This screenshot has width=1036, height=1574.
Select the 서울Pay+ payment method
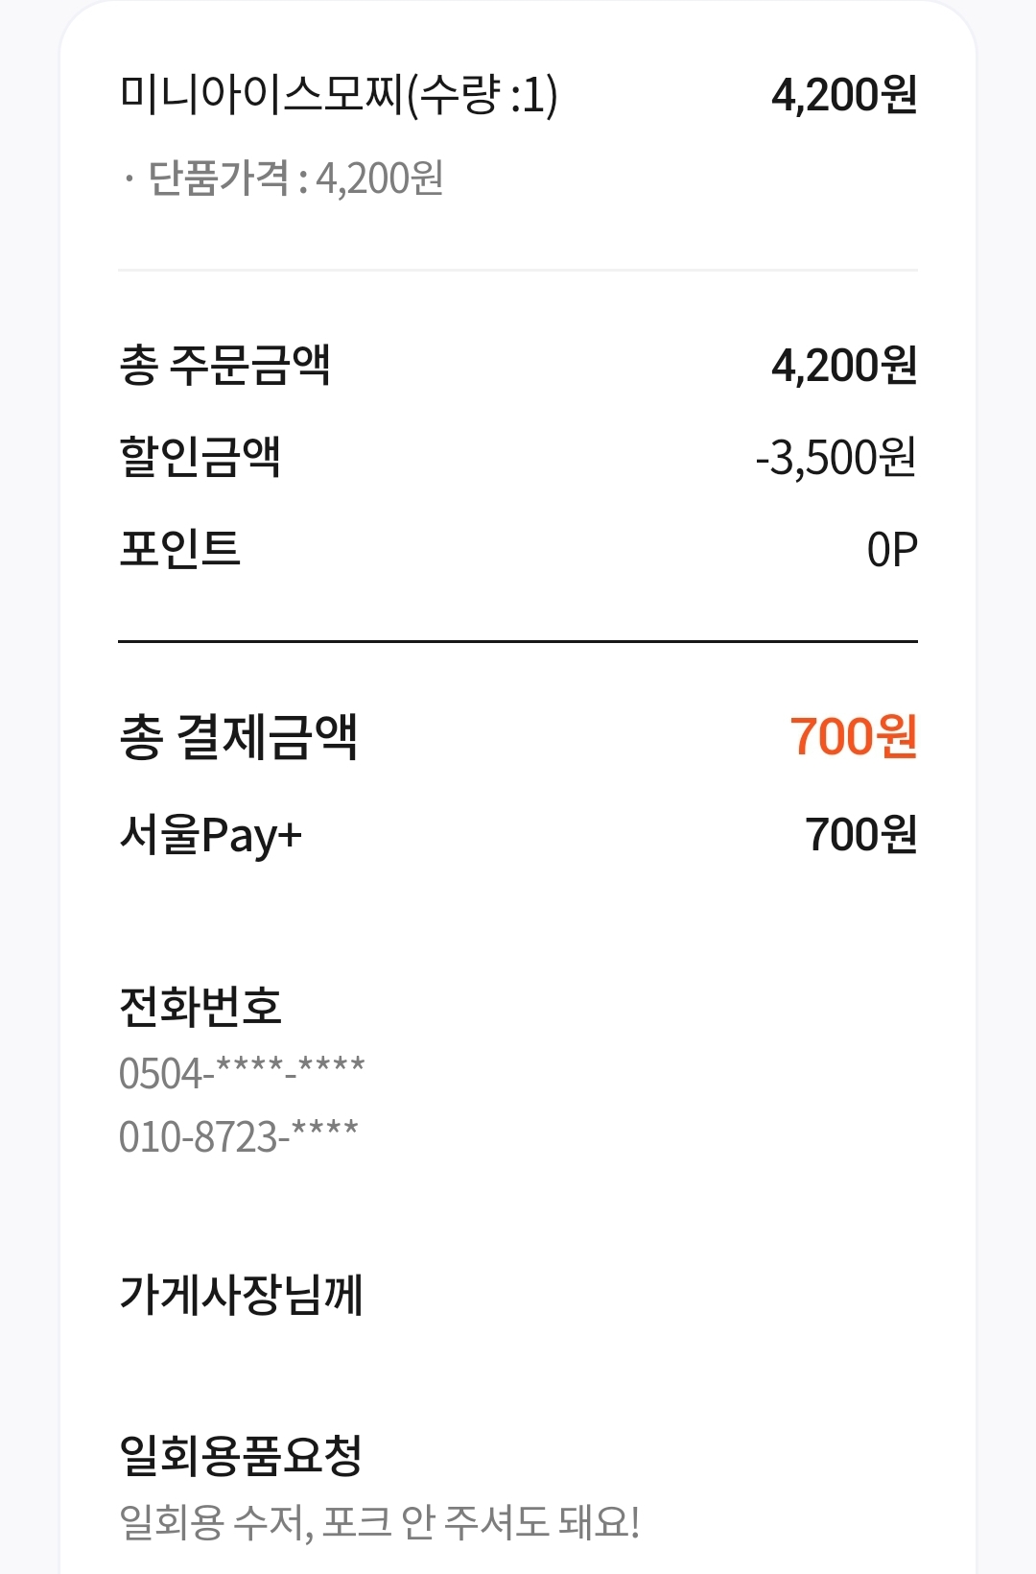(210, 835)
